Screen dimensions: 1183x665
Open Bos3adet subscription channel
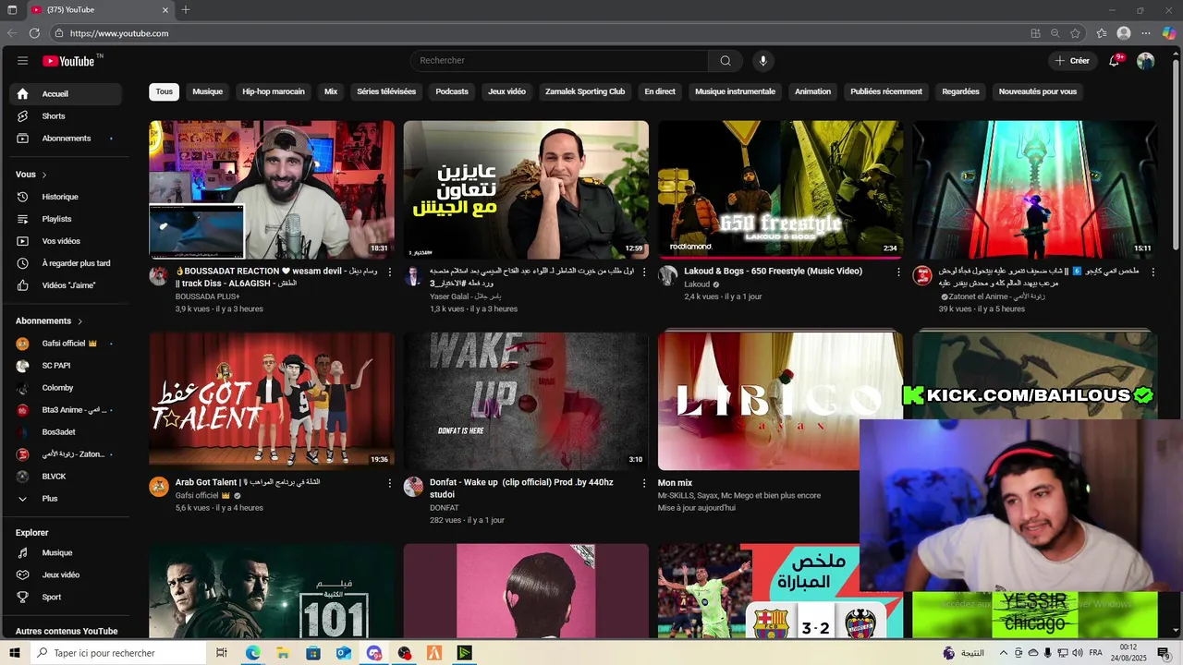tap(66, 432)
